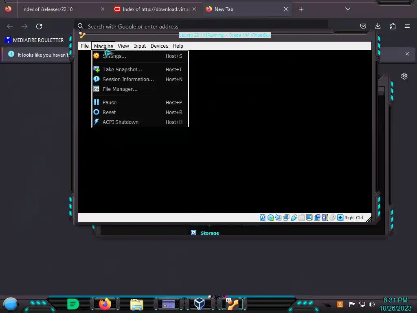The image size is (417, 313).
Task: Click the USB devices status icon
Action: [x=294, y=218]
